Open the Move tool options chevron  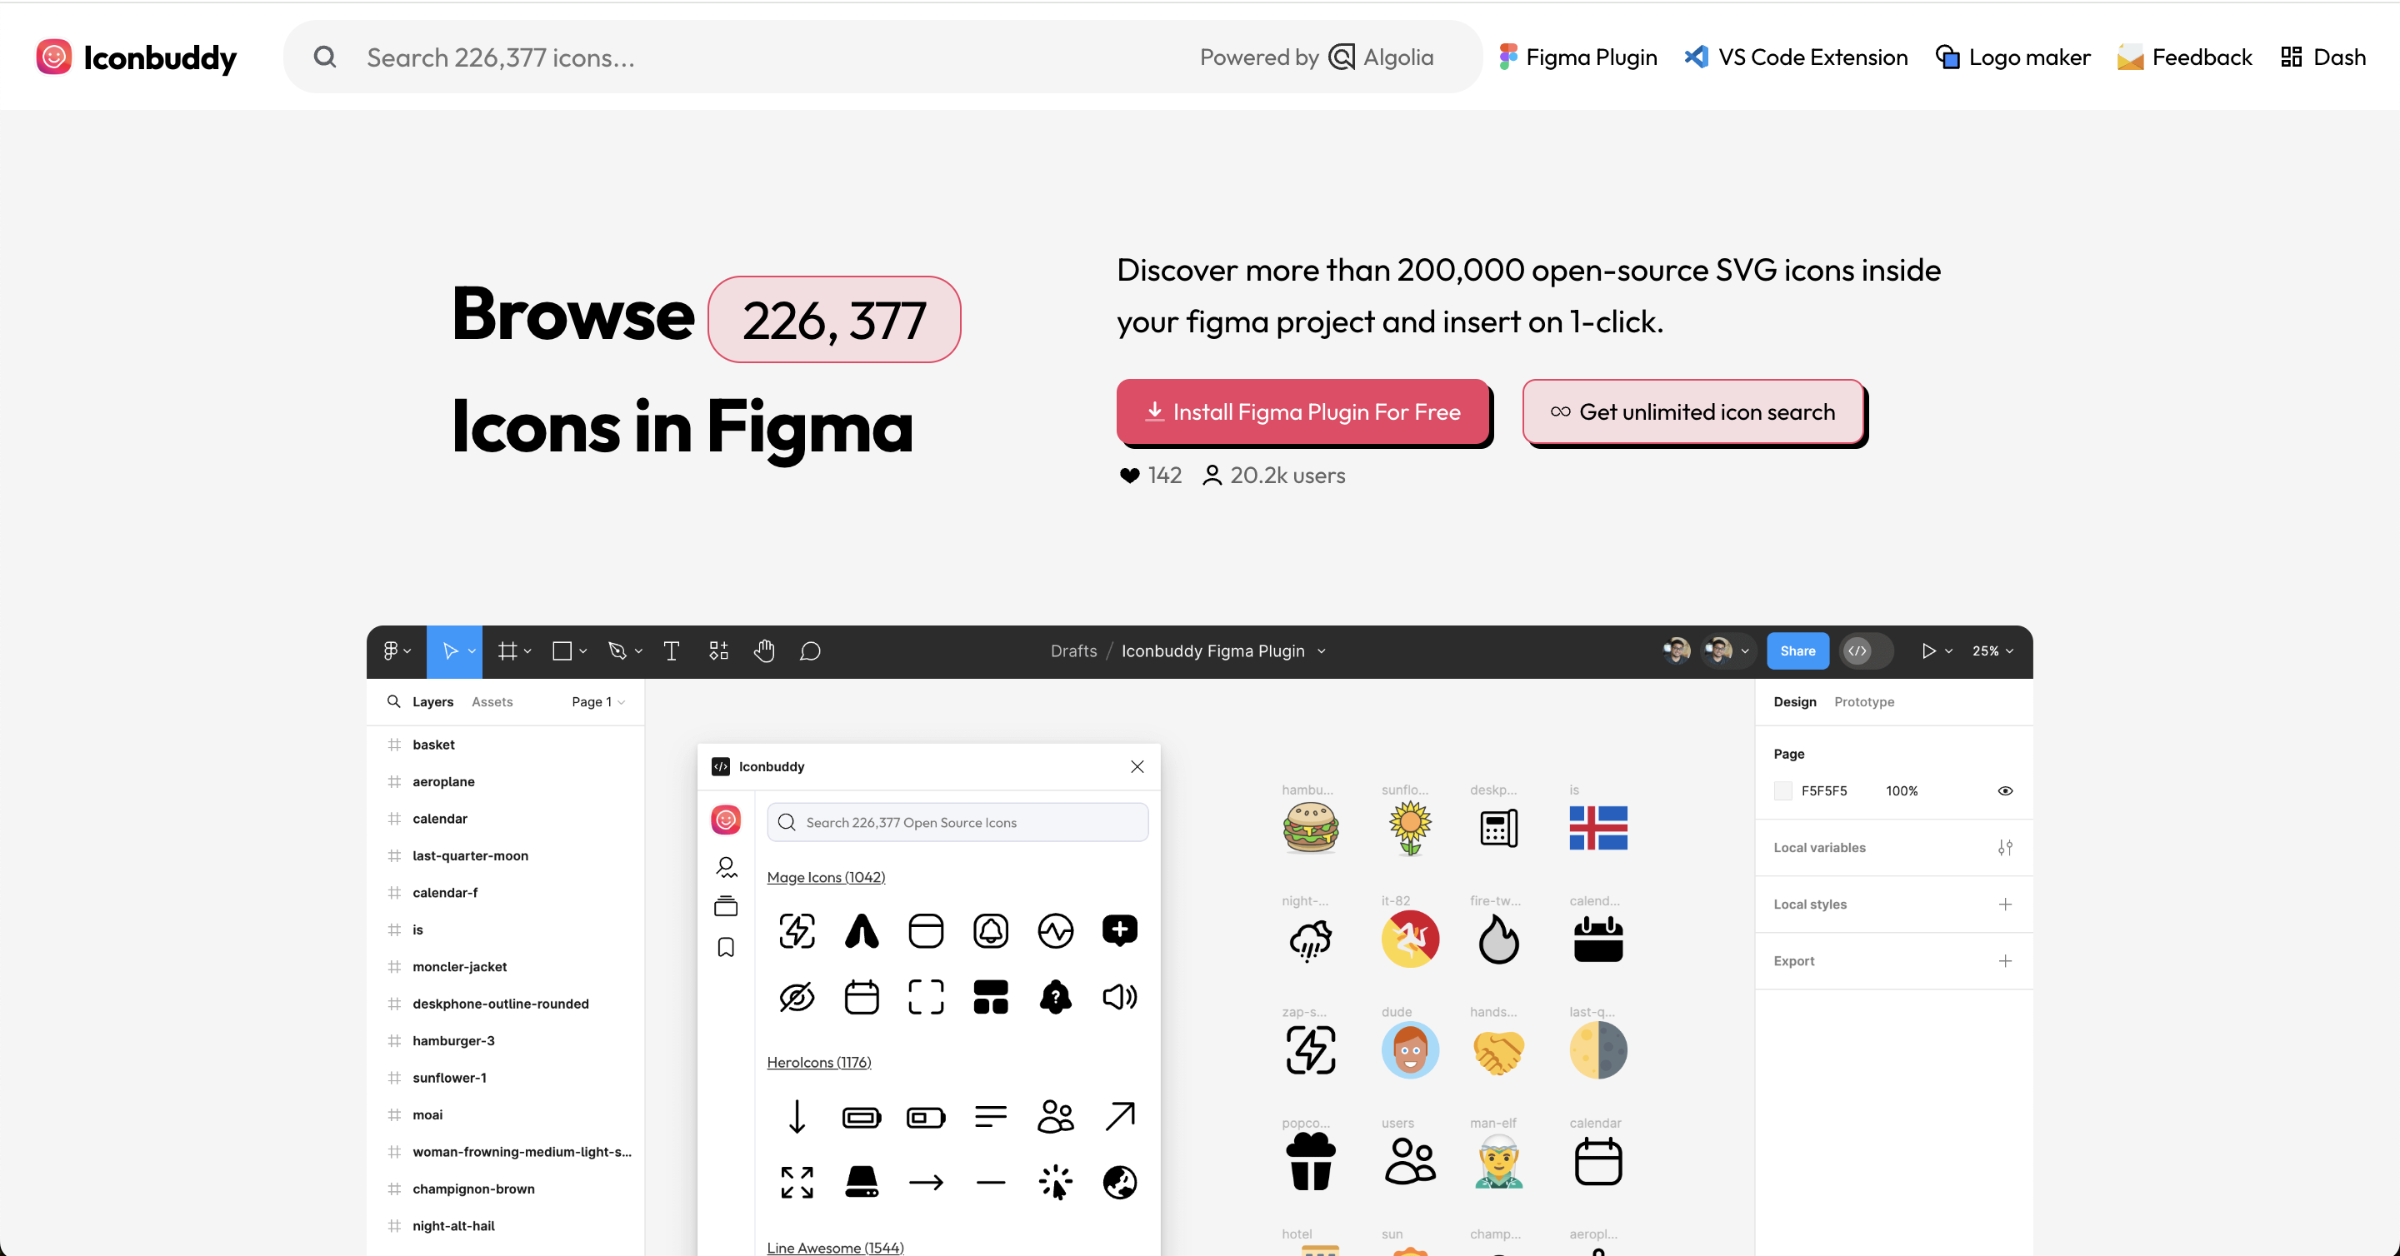click(x=472, y=650)
